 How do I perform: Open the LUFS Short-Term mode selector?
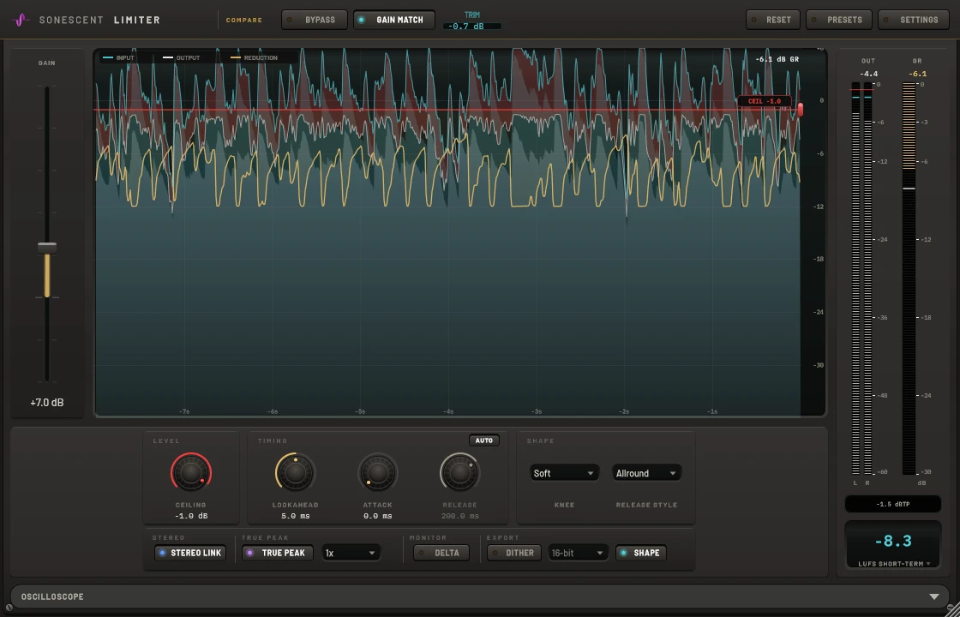tap(892, 564)
